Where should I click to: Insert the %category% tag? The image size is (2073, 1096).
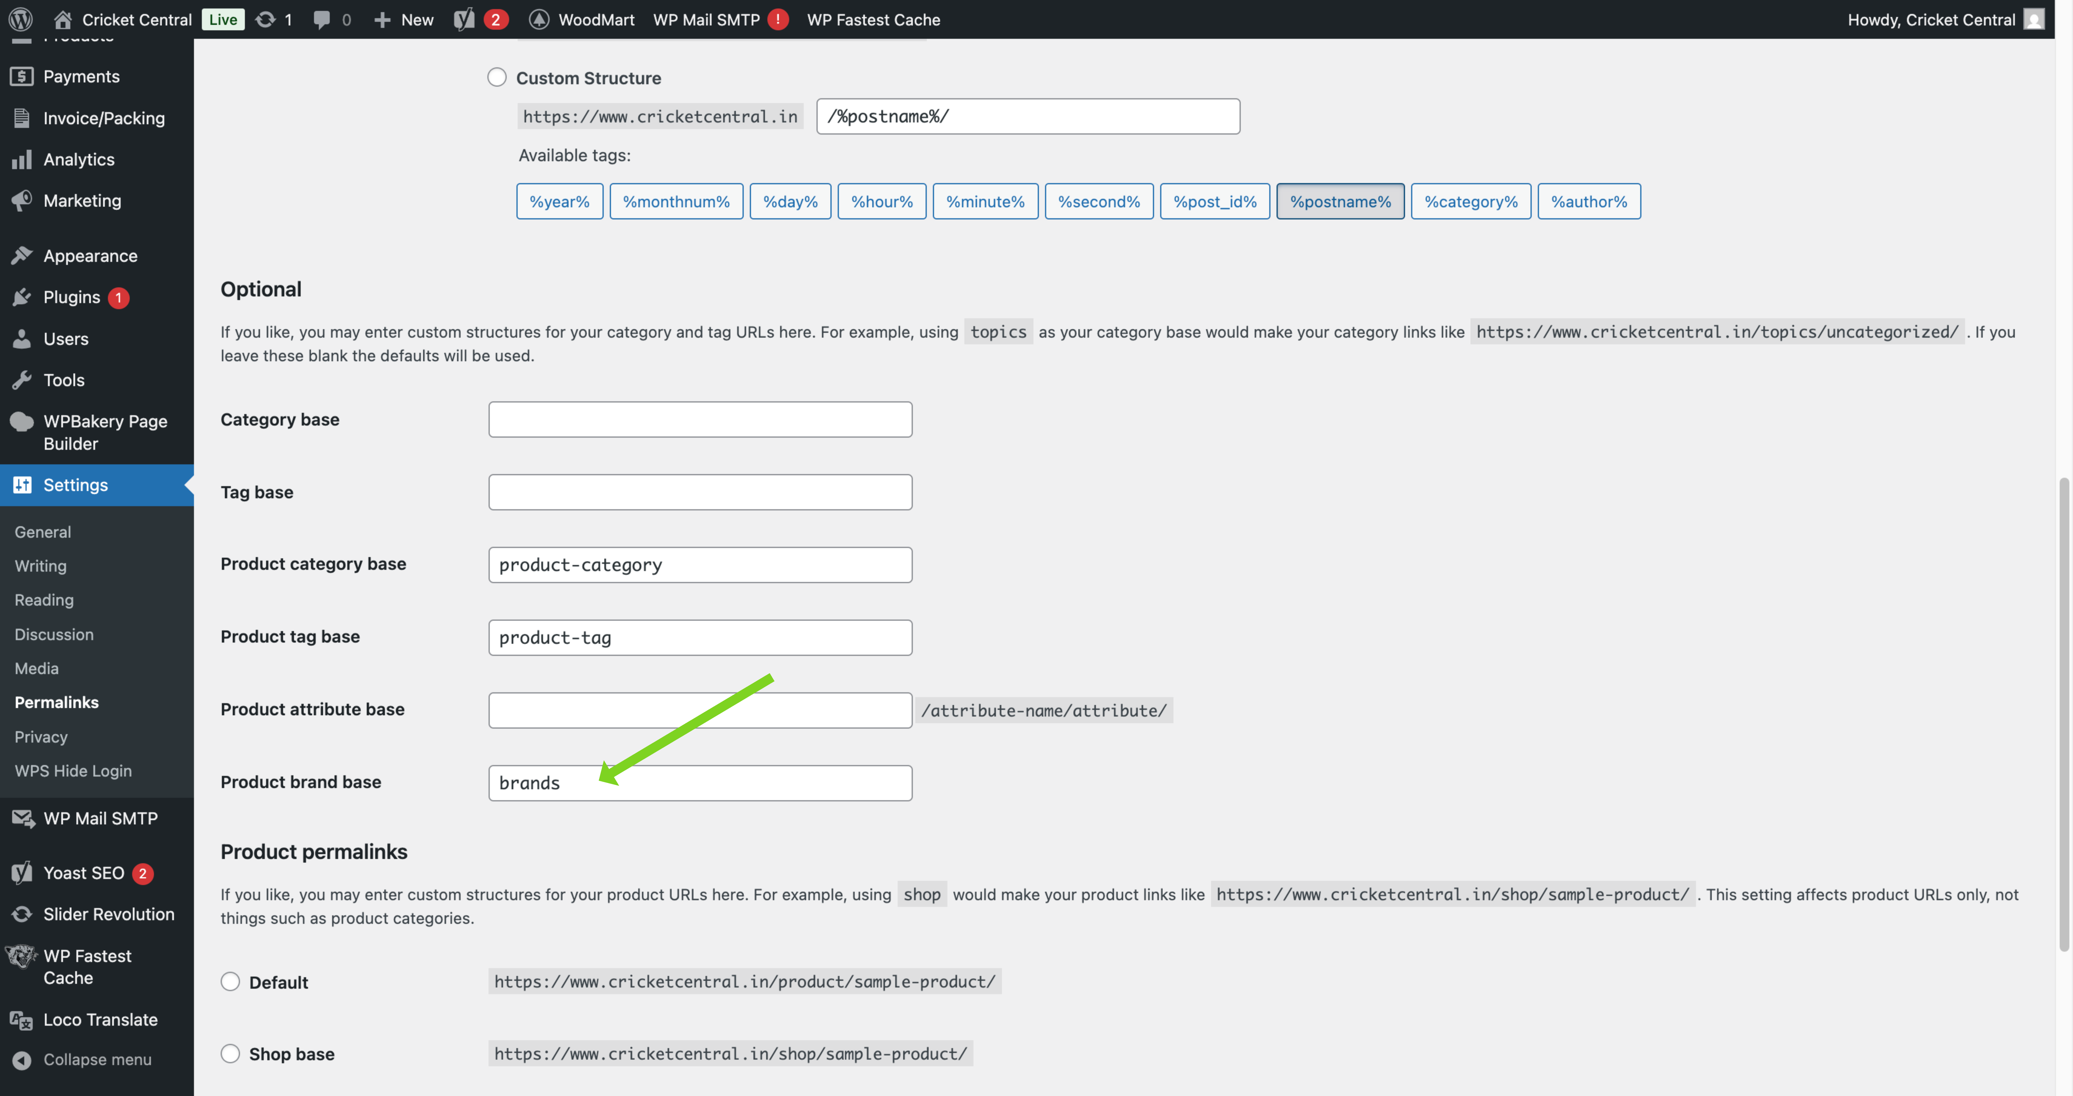click(1471, 201)
